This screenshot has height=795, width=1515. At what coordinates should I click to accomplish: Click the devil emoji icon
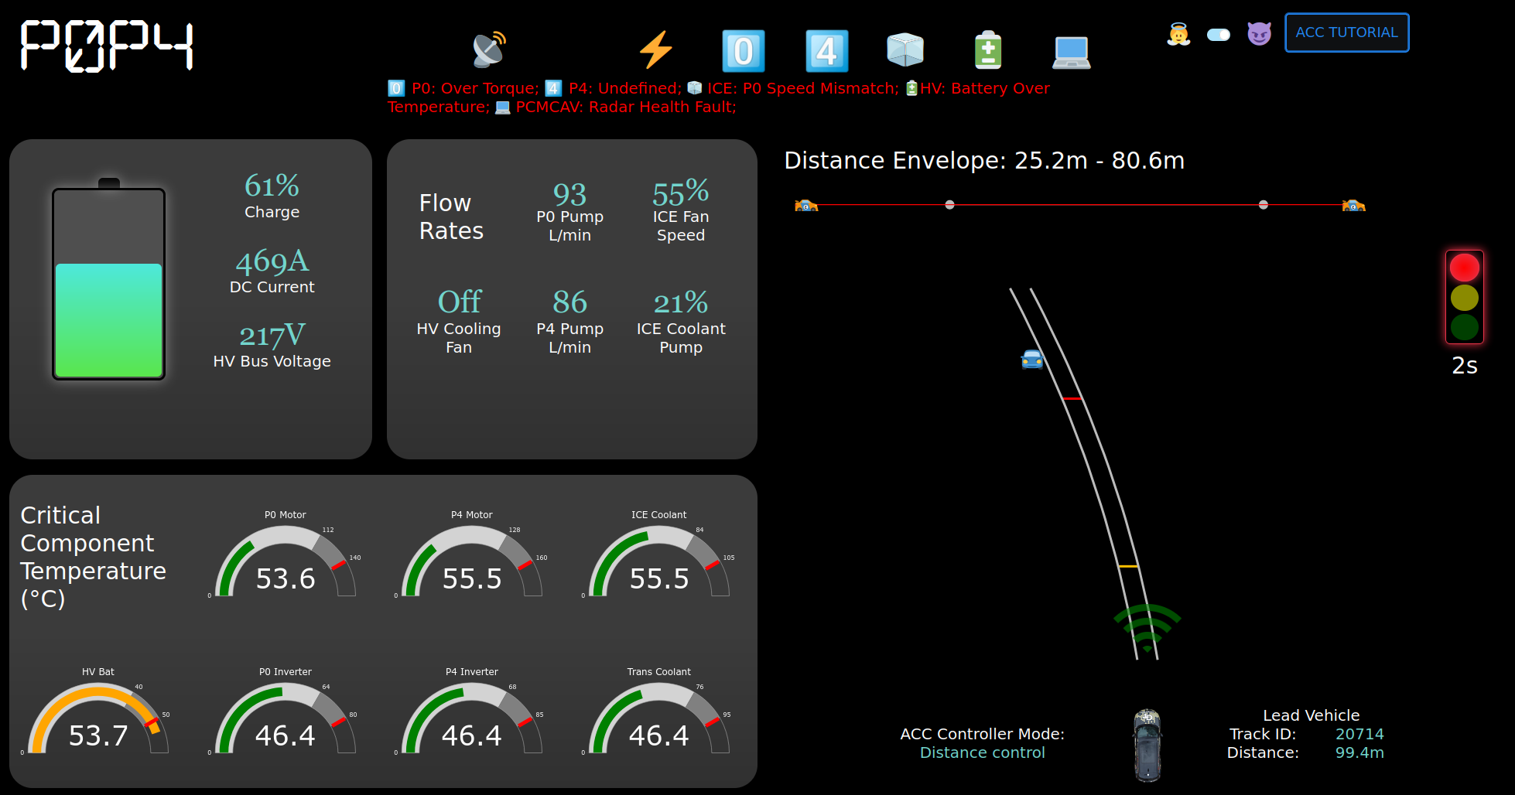click(1259, 34)
